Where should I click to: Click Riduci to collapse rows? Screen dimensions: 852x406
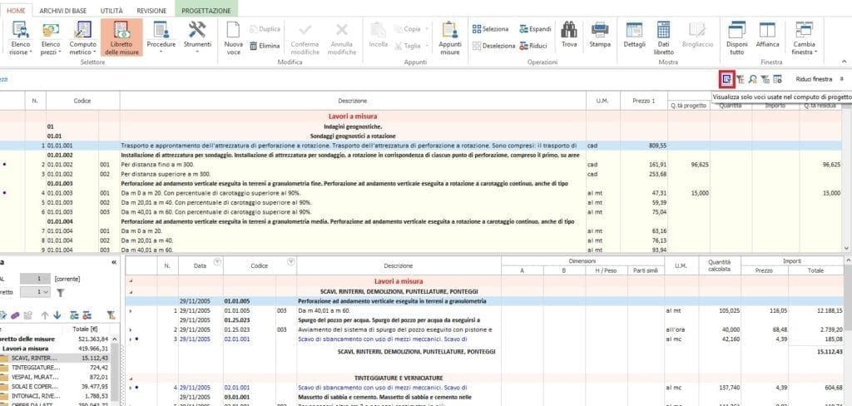(x=533, y=47)
